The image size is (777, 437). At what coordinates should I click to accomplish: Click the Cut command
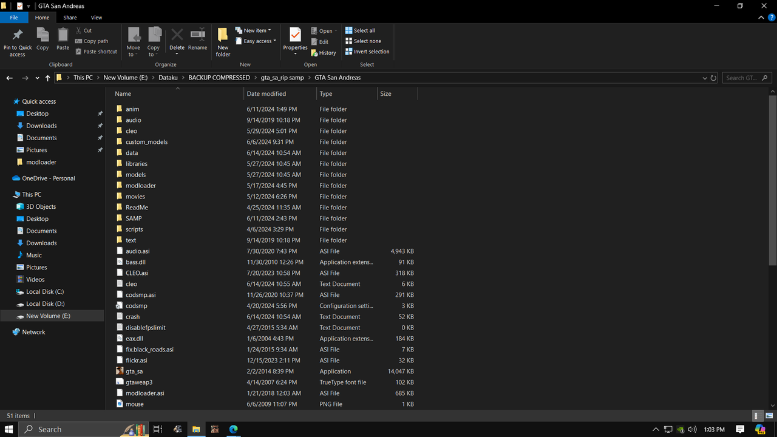pos(84,30)
